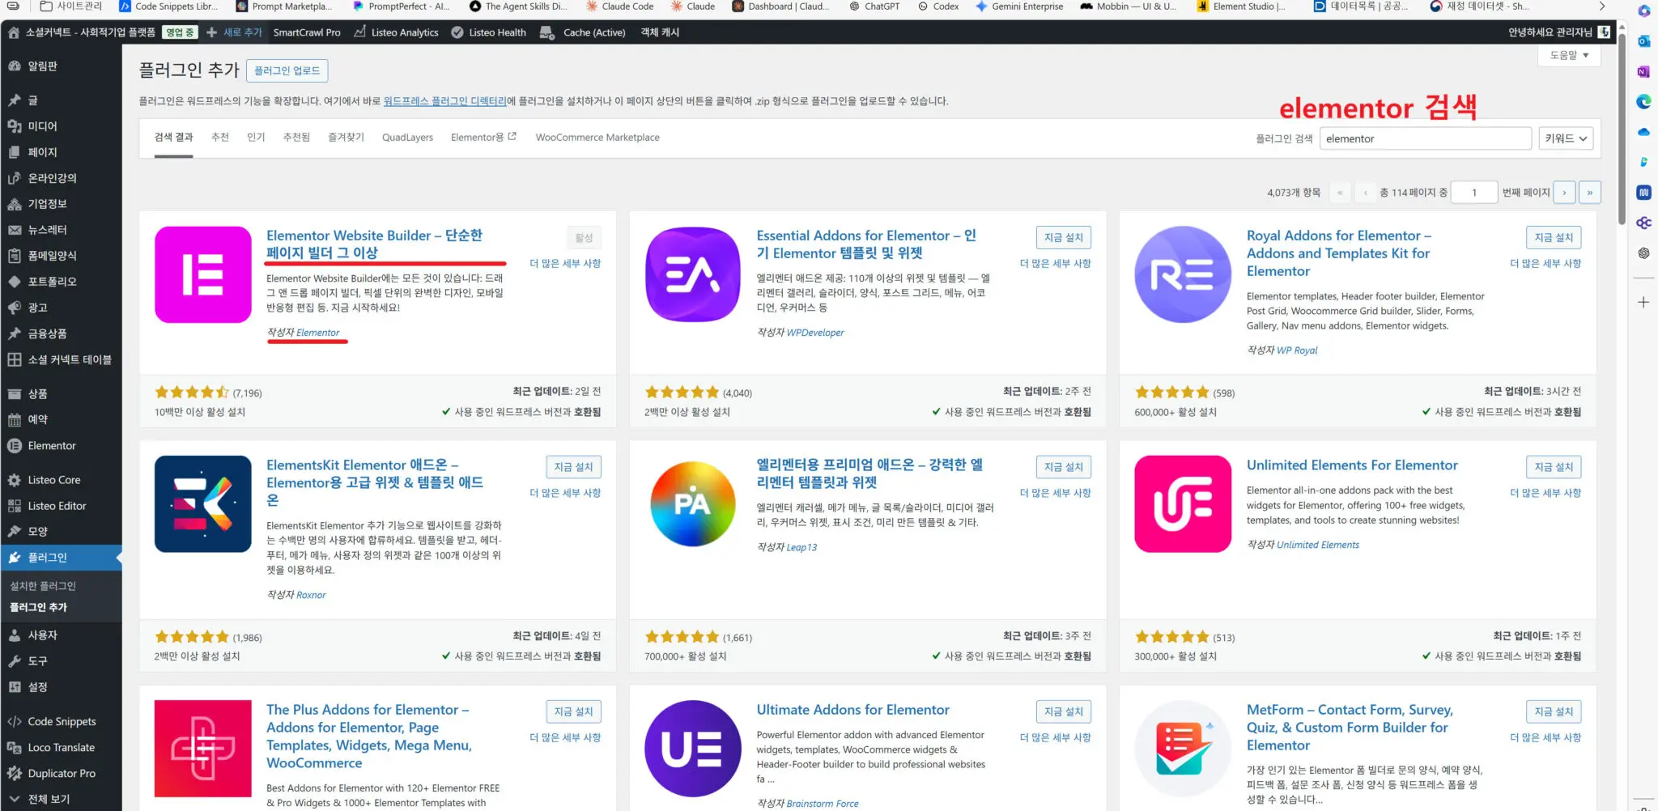Click the Listeo Health check icon in admin bar
The image size is (1658, 811).
457,32
